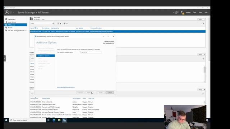This screenshot has width=230, height=129.
Task: Collapse the Events filter bar chevron
Action: point(203,59)
